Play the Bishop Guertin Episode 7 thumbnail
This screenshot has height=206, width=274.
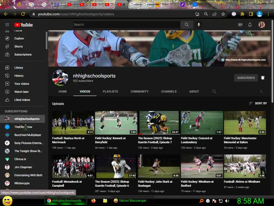point(159,123)
